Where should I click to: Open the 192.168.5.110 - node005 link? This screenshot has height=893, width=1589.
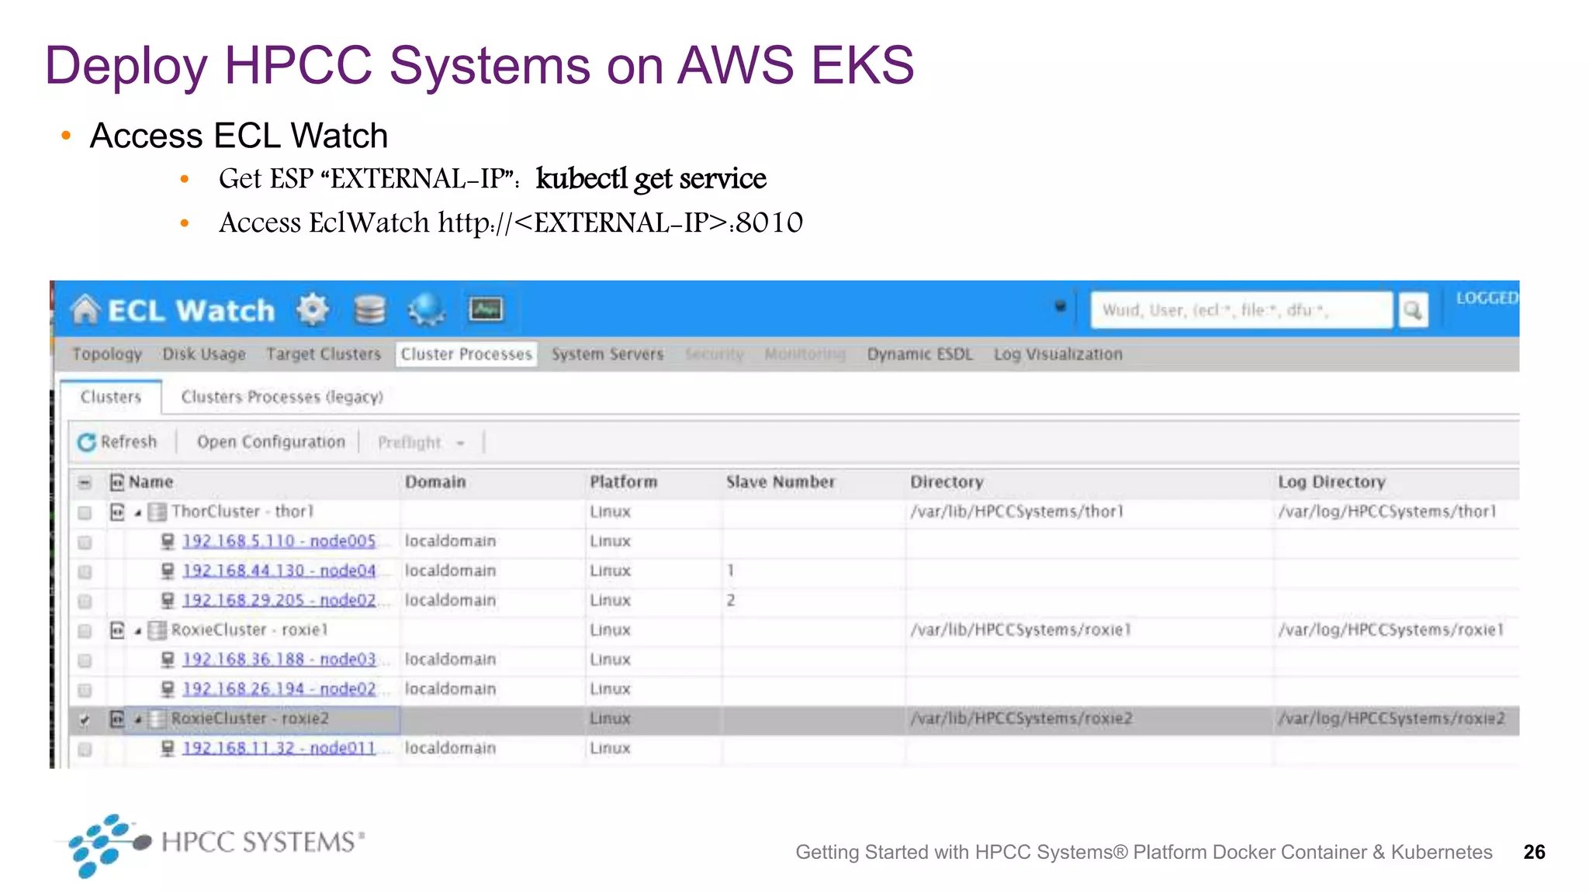279,541
